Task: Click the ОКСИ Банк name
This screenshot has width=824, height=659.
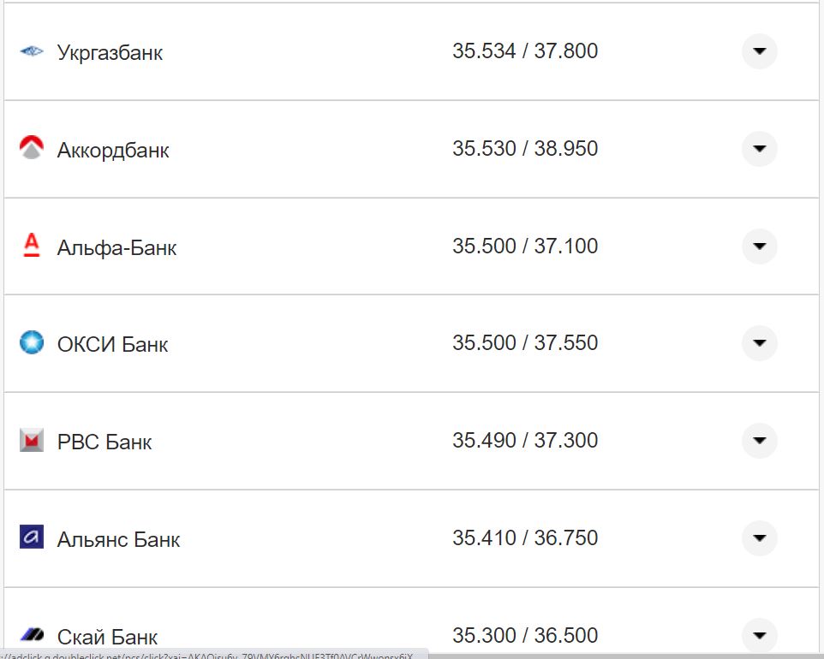Action: pyautogui.click(x=112, y=345)
